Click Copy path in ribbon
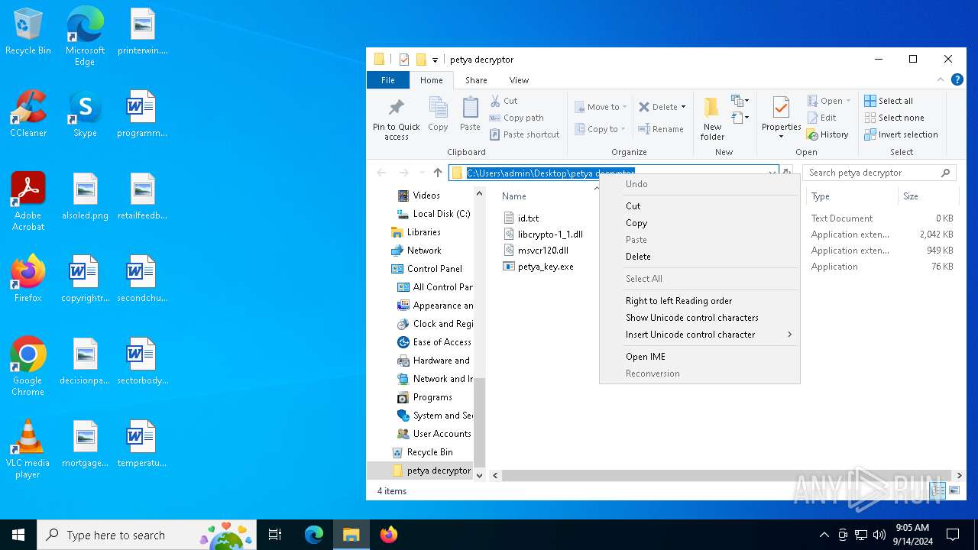 [517, 118]
